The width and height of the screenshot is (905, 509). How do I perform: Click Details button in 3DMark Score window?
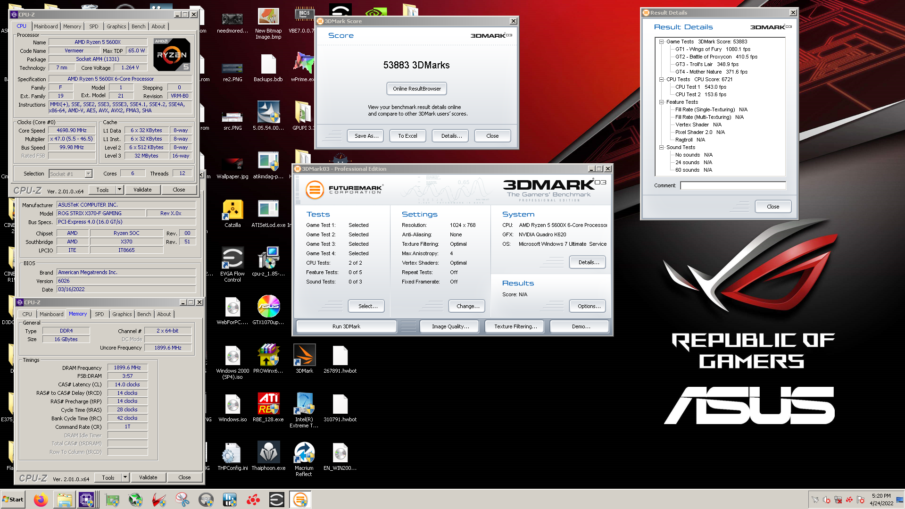click(451, 136)
